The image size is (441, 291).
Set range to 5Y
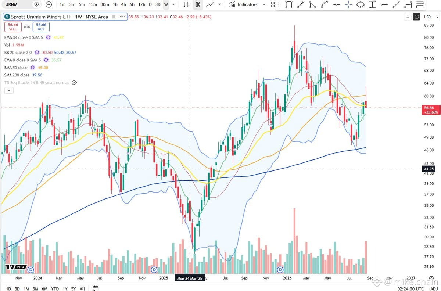tap(73, 289)
